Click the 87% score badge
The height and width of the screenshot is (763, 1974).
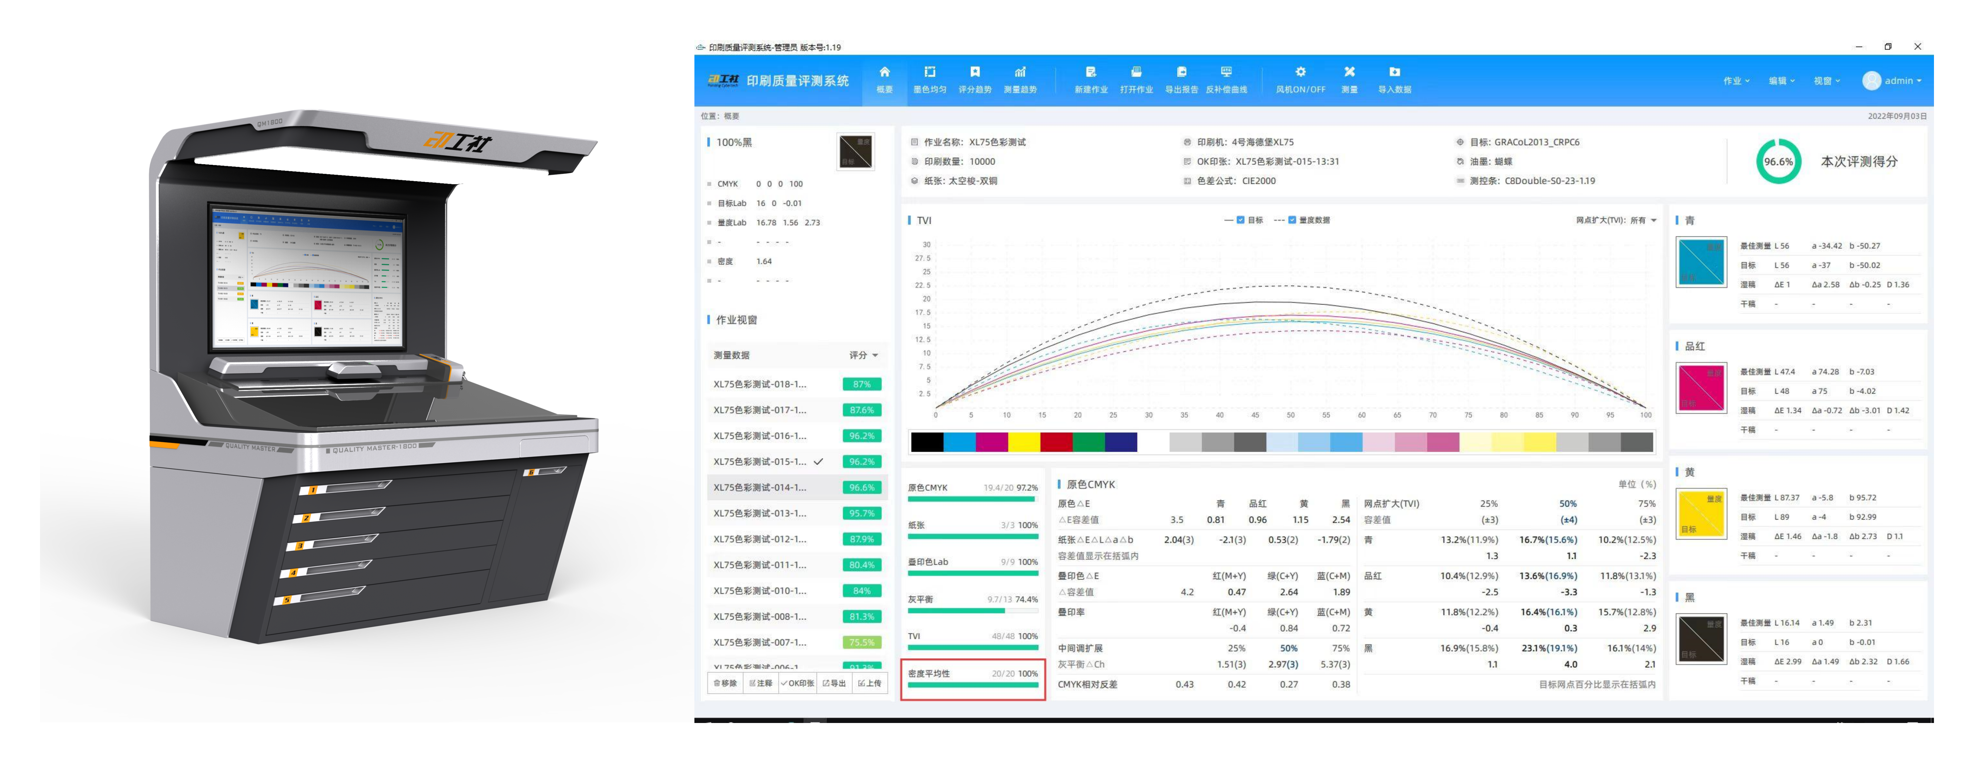click(861, 385)
